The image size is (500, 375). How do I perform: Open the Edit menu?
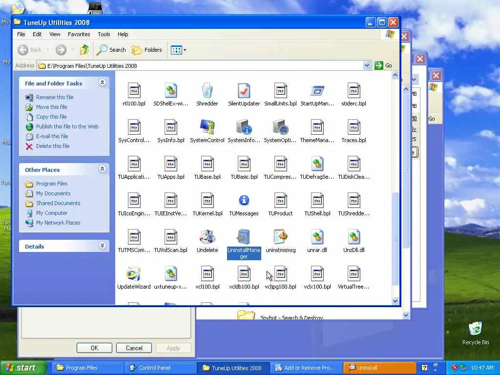[x=37, y=34]
